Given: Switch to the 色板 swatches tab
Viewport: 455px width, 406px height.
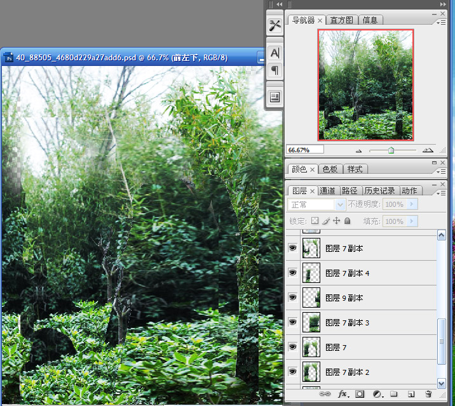Looking at the screenshot, I should [330, 169].
